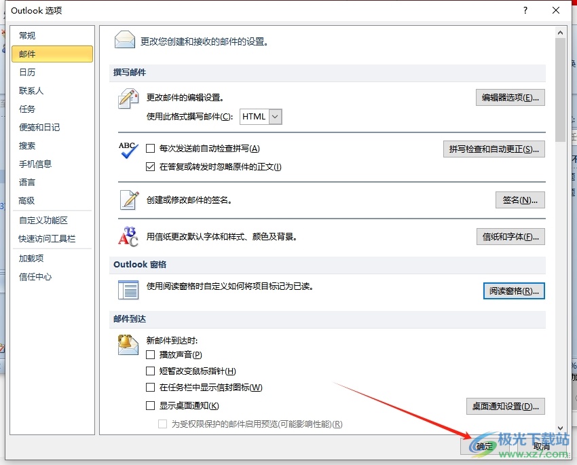The image size is (577, 465).
Task: Enable 在任务栏中显示信封图标 checkbox
Action: point(150,387)
